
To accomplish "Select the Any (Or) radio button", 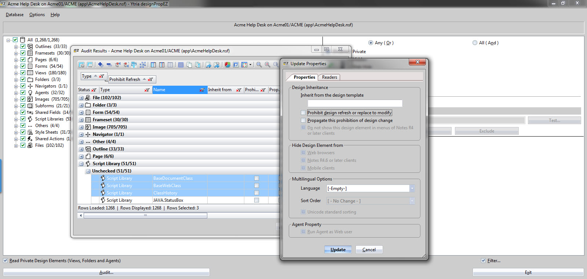I will click(x=371, y=43).
